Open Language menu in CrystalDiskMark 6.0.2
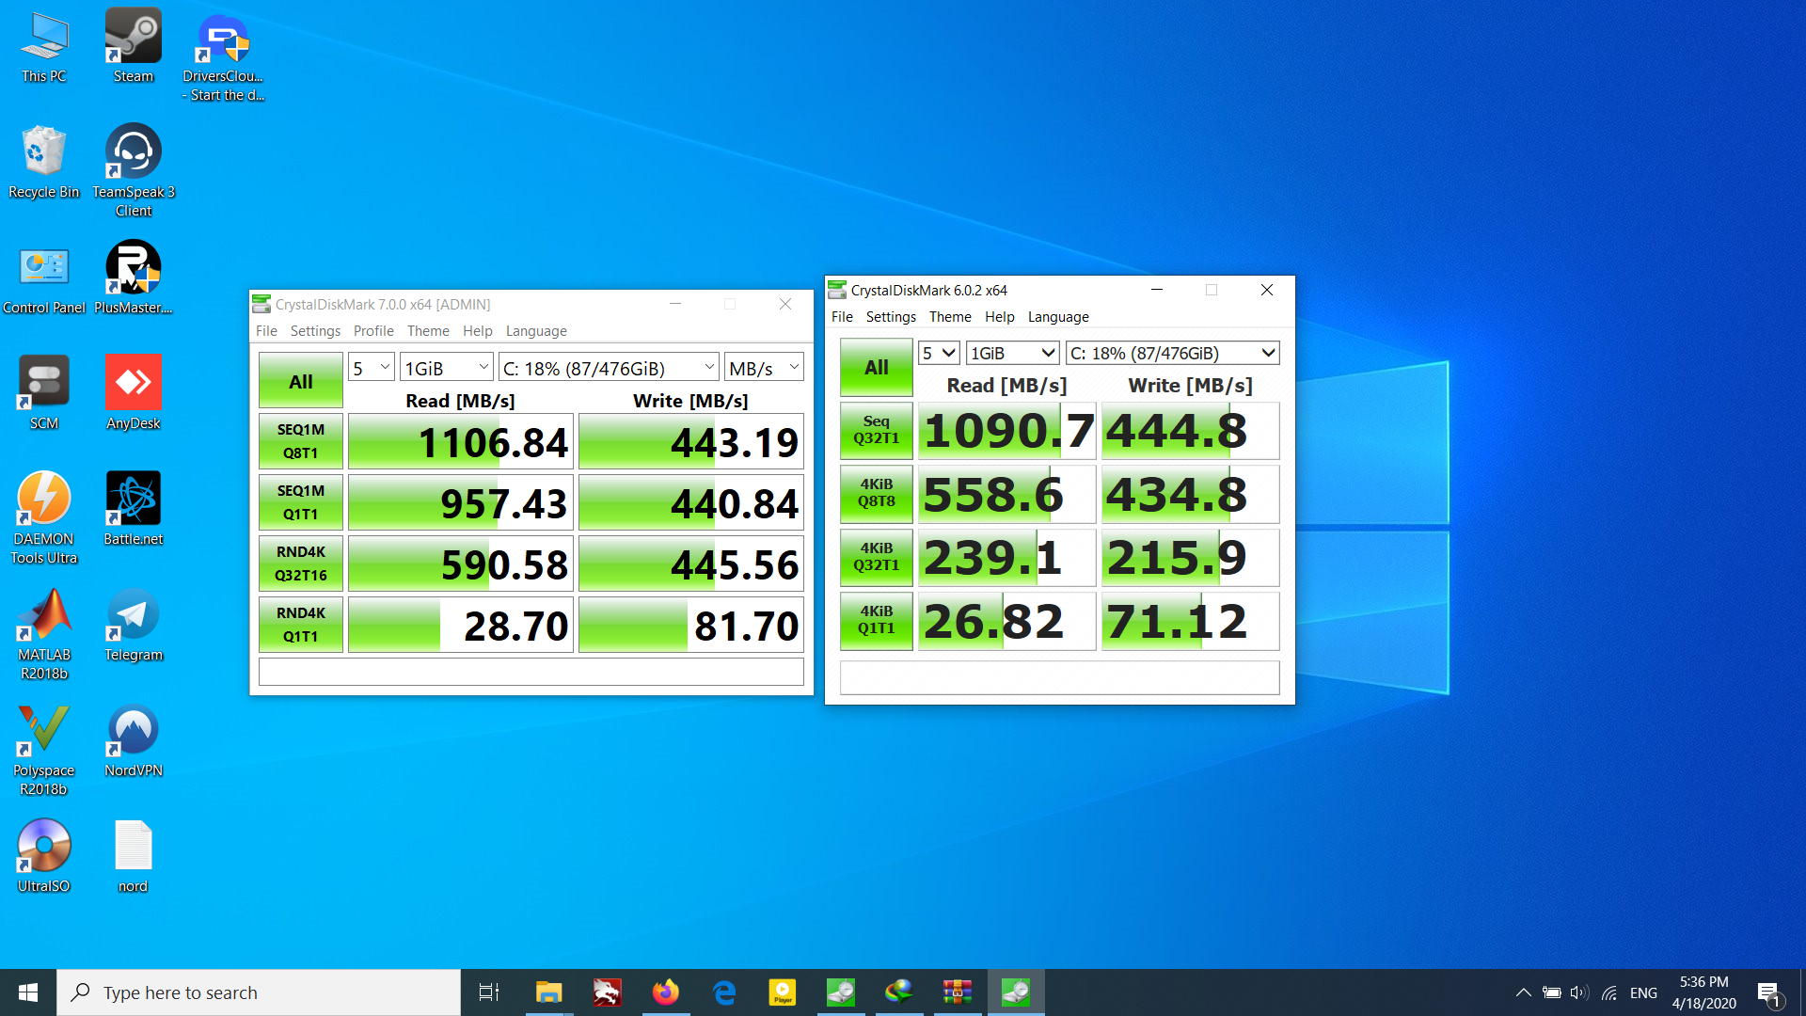Viewport: 1806px width, 1016px height. 1058,317
